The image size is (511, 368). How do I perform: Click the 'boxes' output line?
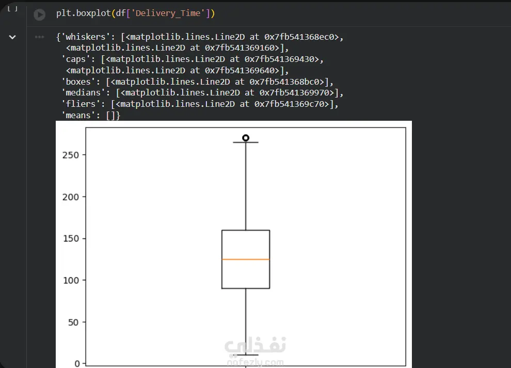point(198,82)
